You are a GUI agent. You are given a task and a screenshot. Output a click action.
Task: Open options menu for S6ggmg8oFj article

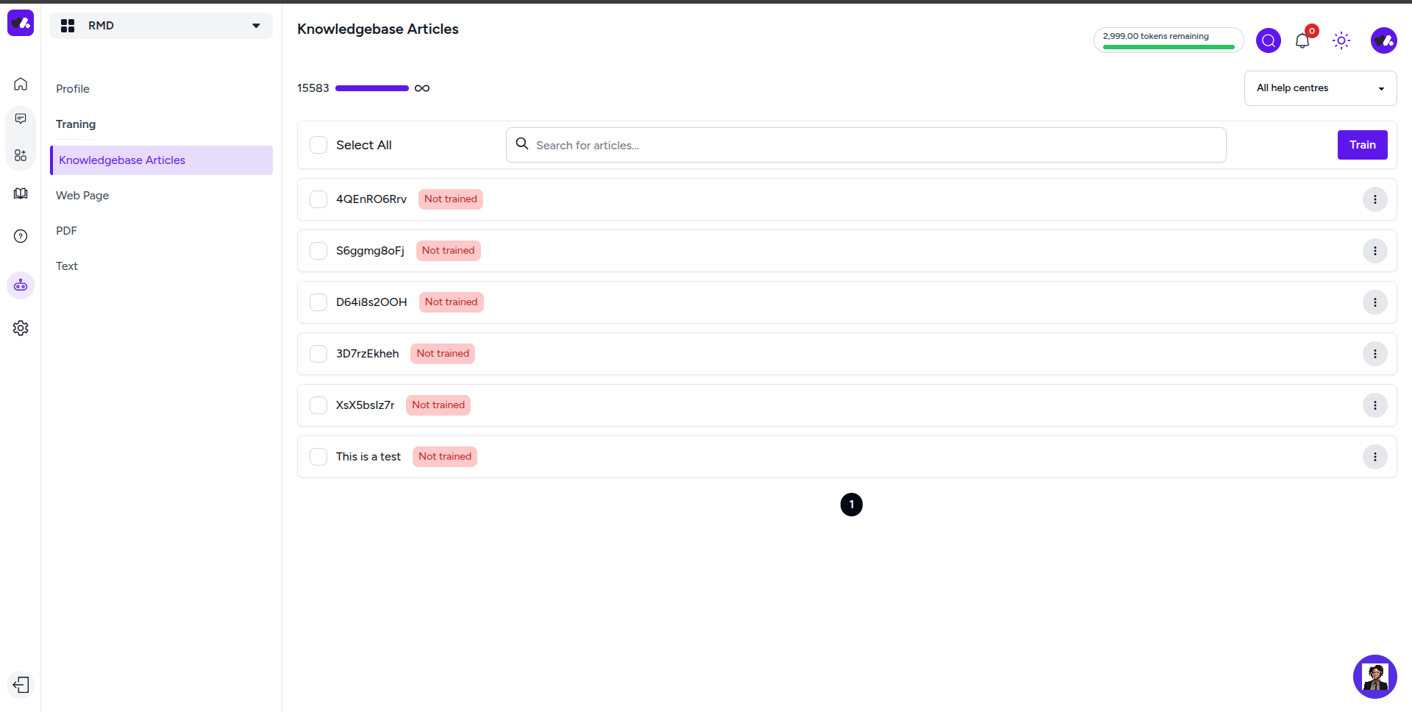point(1374,251)
